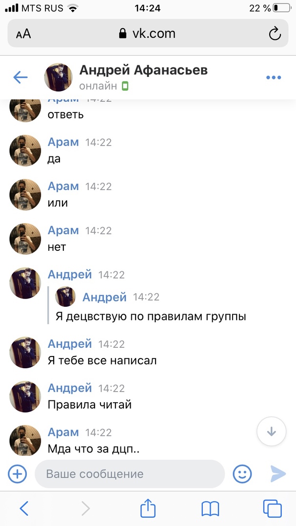
Task: Open Safari tabs overview icon
Action: 272,508
